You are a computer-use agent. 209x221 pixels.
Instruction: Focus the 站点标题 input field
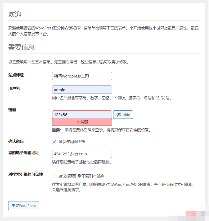click(82, 76)
